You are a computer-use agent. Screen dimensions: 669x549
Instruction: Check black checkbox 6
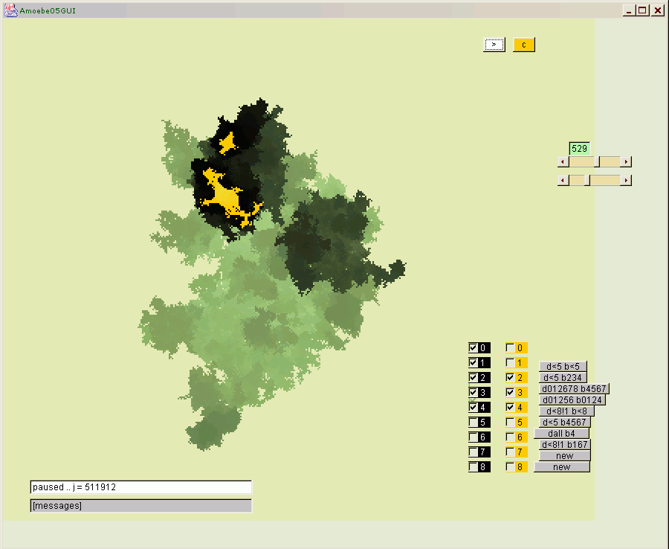click(473, 437)
